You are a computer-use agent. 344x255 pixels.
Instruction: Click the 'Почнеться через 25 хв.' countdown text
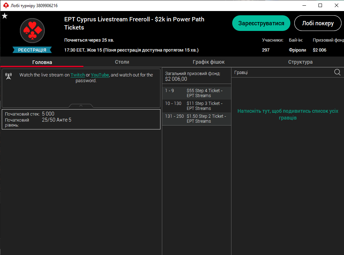tap(89, 40)
